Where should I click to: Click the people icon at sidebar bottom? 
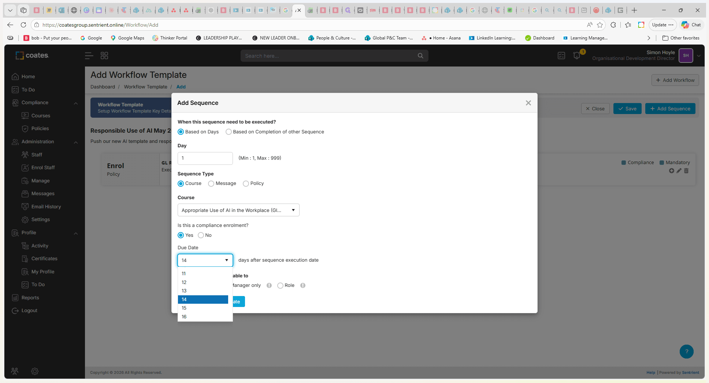click(x=15, y=371)
